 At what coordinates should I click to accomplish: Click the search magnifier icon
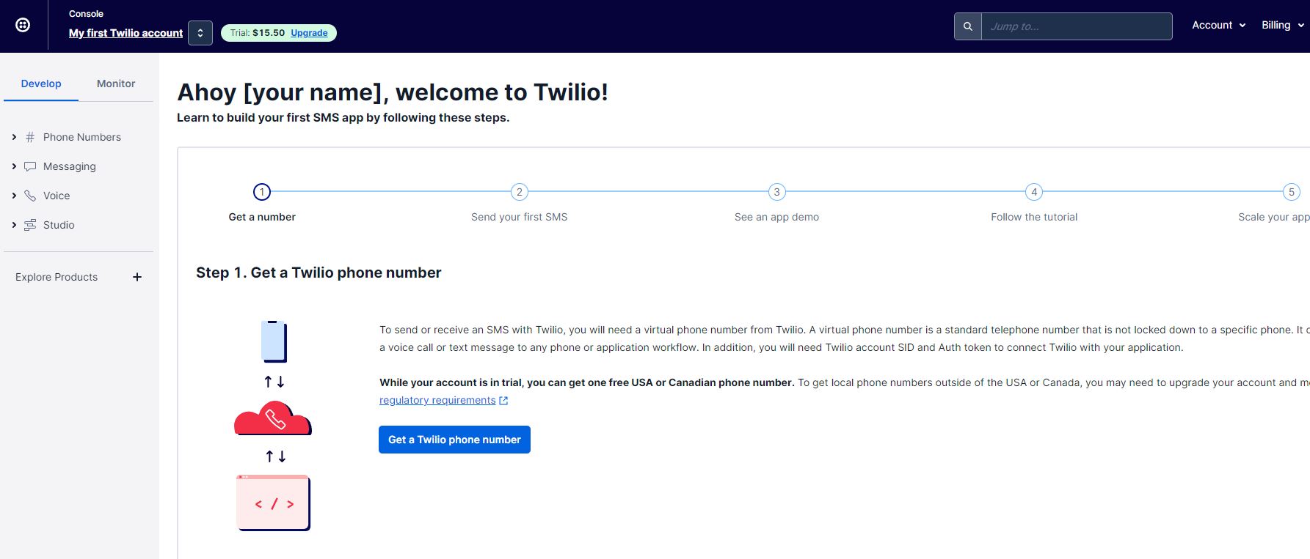click(x=968, y=26)
